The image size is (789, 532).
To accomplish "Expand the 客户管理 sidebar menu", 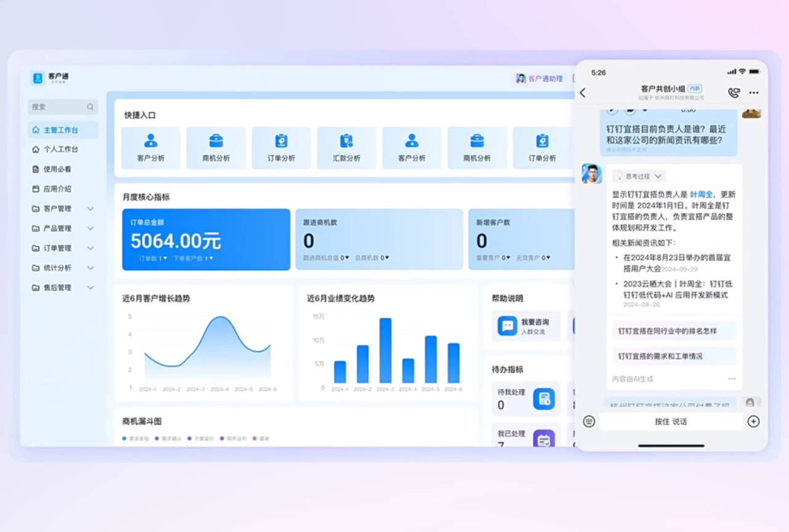I will pos(90,209).
